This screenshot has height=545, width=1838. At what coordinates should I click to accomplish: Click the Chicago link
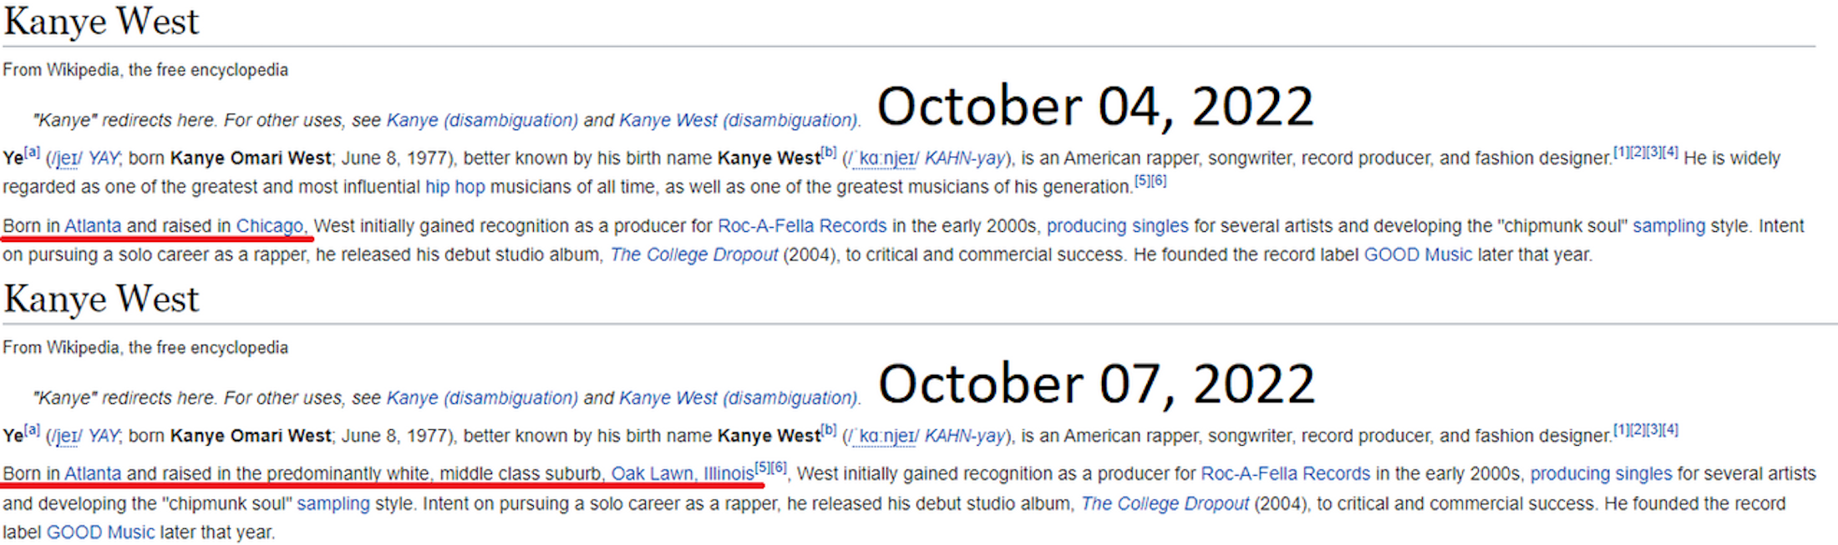click(269, 226)
